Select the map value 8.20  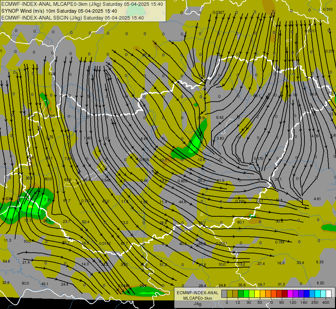(x=320, y=283)
